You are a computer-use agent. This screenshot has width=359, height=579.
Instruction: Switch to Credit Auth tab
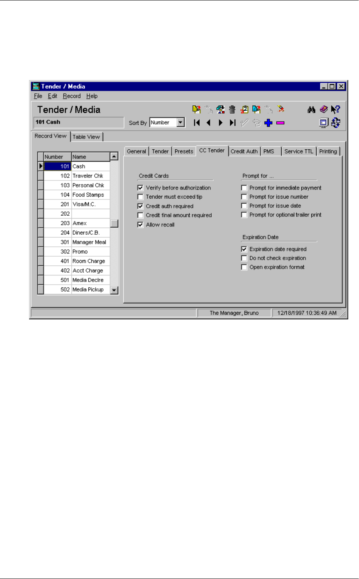[245, 151]
